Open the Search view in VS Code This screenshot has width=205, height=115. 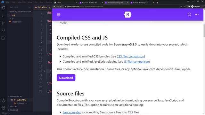point(3,16)
